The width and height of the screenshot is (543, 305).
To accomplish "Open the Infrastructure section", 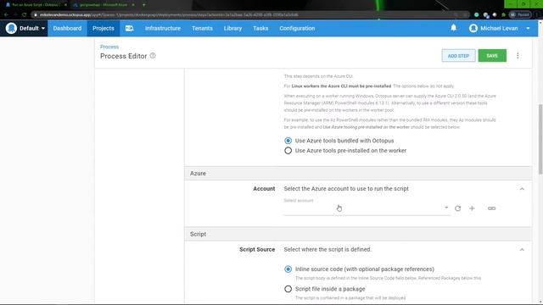I will [163, 28].
